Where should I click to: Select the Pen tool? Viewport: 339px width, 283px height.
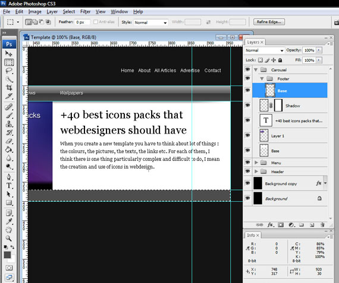tap(9, 177)
